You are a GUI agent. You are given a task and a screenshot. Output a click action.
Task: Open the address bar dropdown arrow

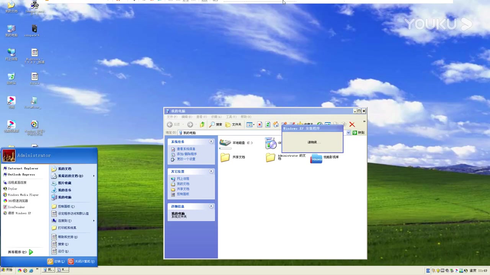coord(348,133)
